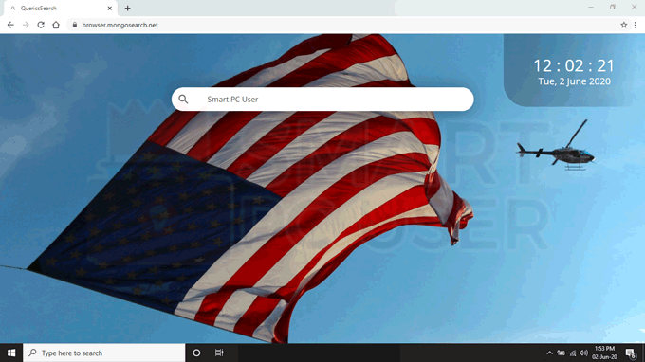Open the Windows Start menu

[11, 353]
